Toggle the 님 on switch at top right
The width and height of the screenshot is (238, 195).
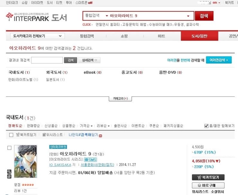[216, 3]
